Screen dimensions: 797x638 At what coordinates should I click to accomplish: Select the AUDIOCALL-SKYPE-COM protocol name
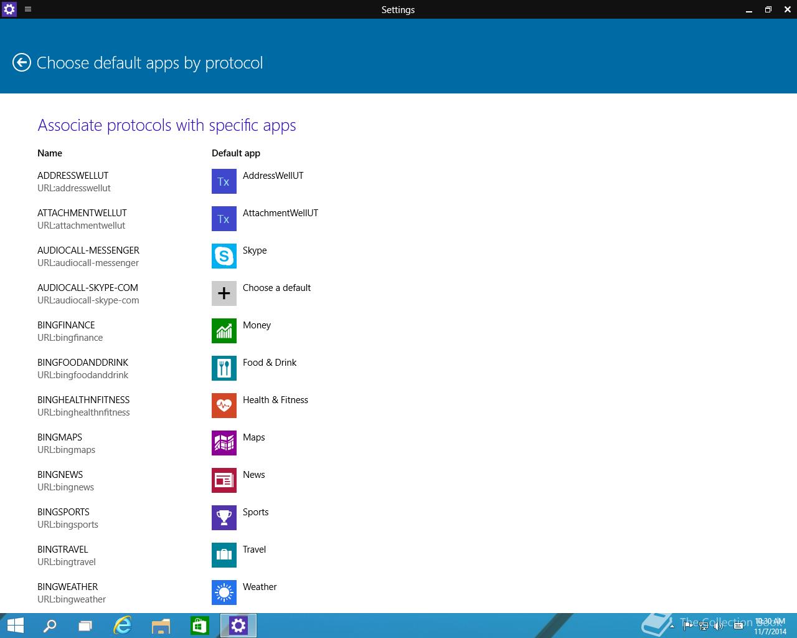coord(88,288)
